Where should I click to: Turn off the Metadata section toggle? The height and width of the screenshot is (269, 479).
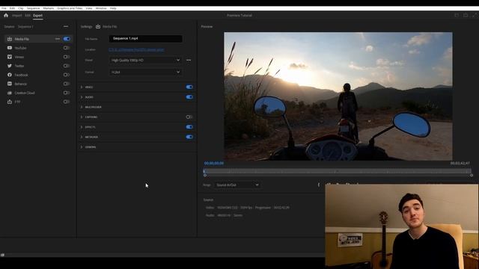189,137
